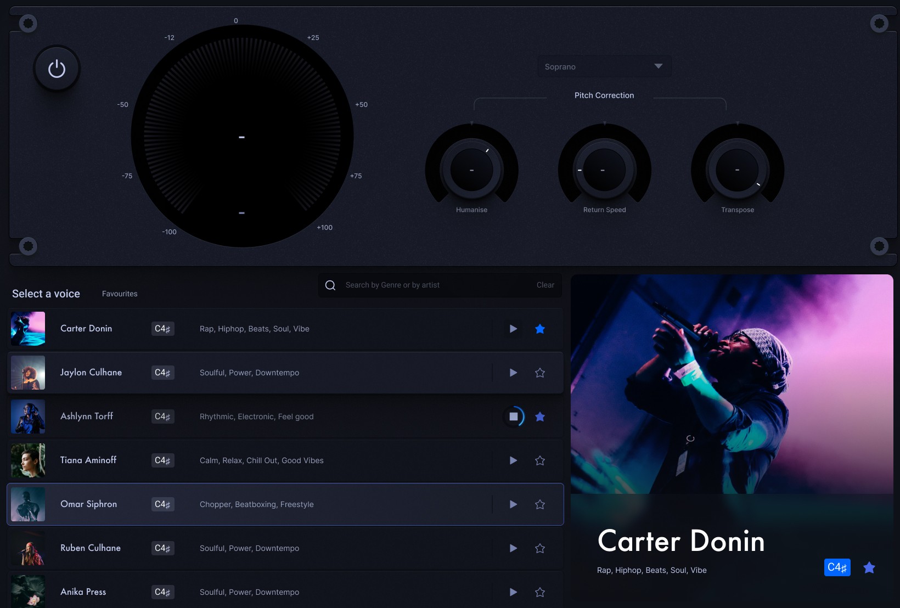Screen dimensions: 900x608
Task: Unfavorite Carter Donin using the star
Action: pyautogui.click(x=539, y=328)
